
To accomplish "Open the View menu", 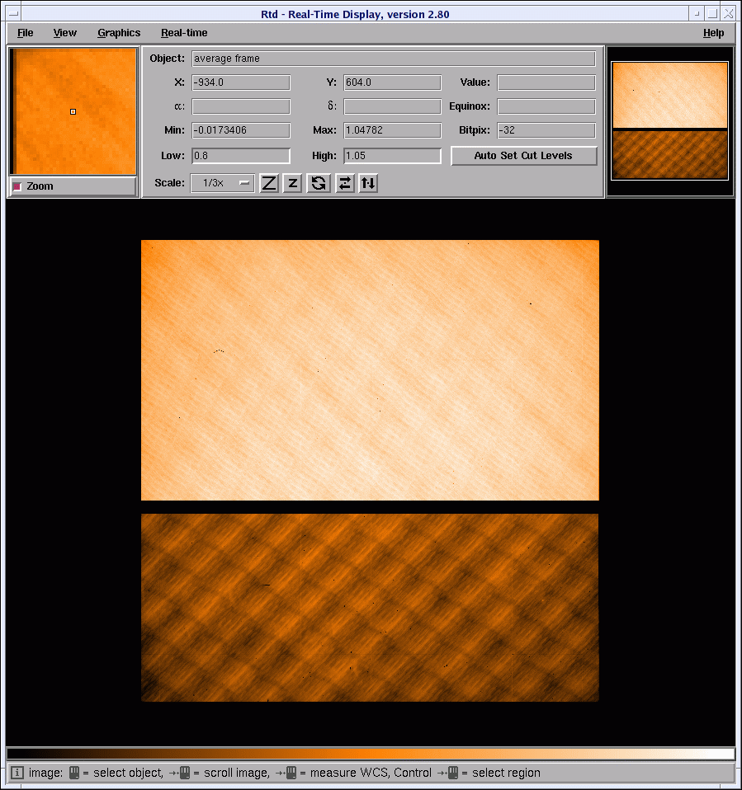I will pyautogui.click(x=64, y=33).
